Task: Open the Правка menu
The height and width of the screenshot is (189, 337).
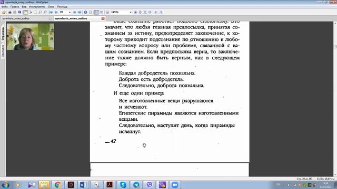Action: [15, 7]
